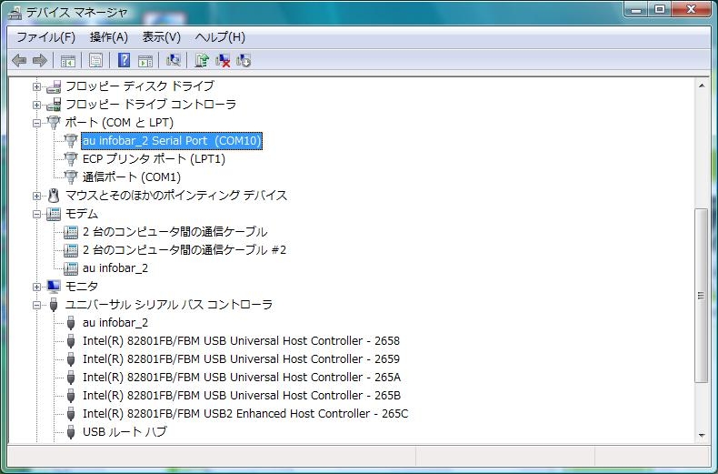Click Device Manager title bar icon
The width and height of the screenshot is (718, 474).
15,13
